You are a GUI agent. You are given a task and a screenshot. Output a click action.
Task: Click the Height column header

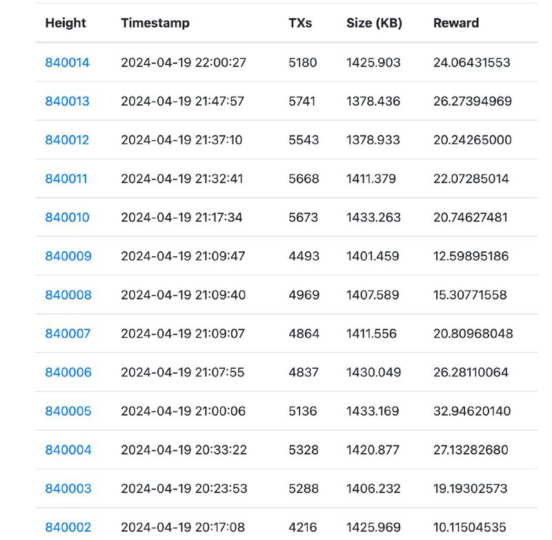click(66, 23)
